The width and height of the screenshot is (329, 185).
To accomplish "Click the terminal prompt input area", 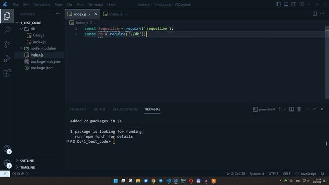I will 114,142.
